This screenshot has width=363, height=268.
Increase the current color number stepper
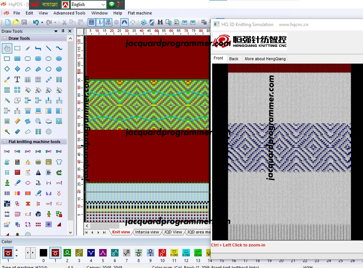tap(16, 250)
